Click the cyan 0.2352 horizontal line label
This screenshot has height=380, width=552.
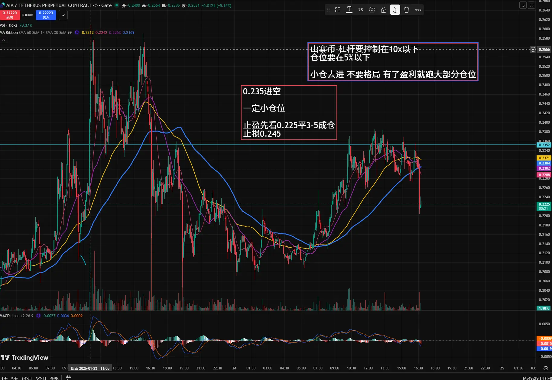coord(544,145)
